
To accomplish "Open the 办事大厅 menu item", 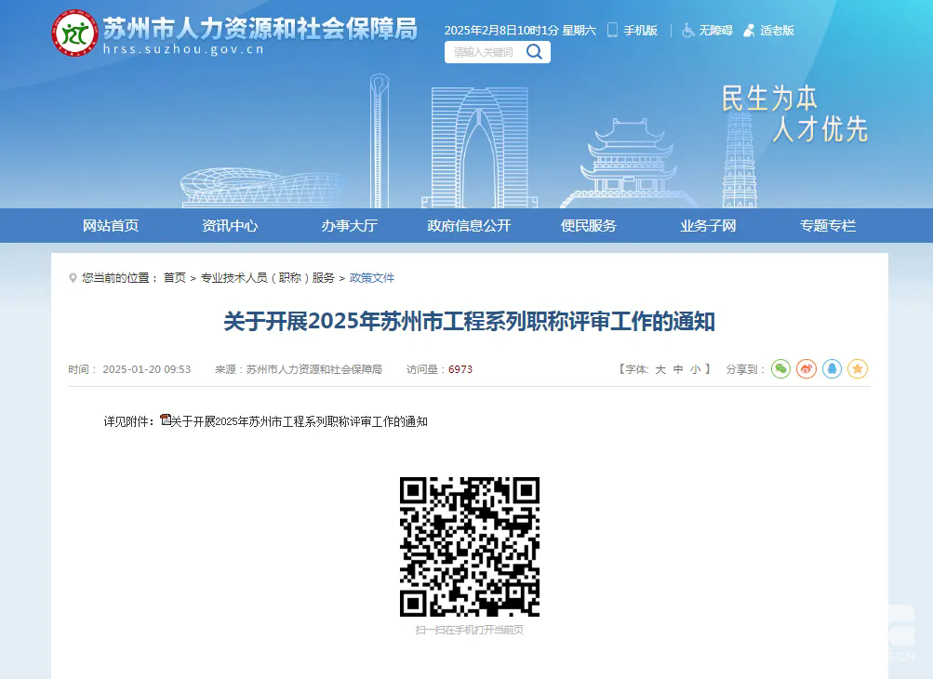I will (x=349, y=225).
